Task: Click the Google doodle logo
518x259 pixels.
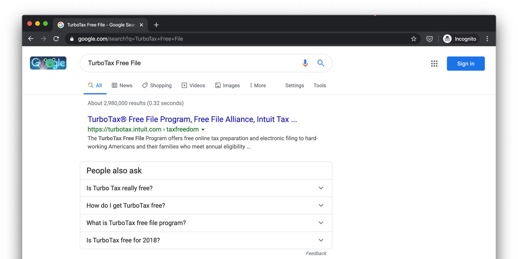Action: coord(48,63)
